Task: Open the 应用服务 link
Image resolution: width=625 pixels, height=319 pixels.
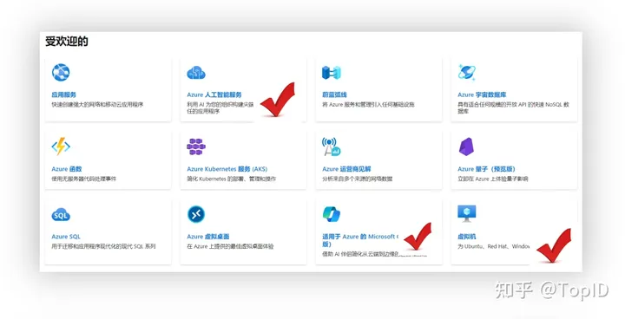Action: click(x=63, y=94)
